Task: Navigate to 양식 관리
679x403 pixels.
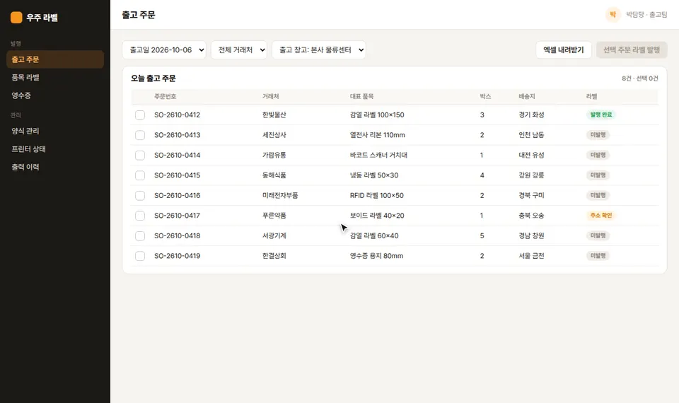Action: point(55,131)
